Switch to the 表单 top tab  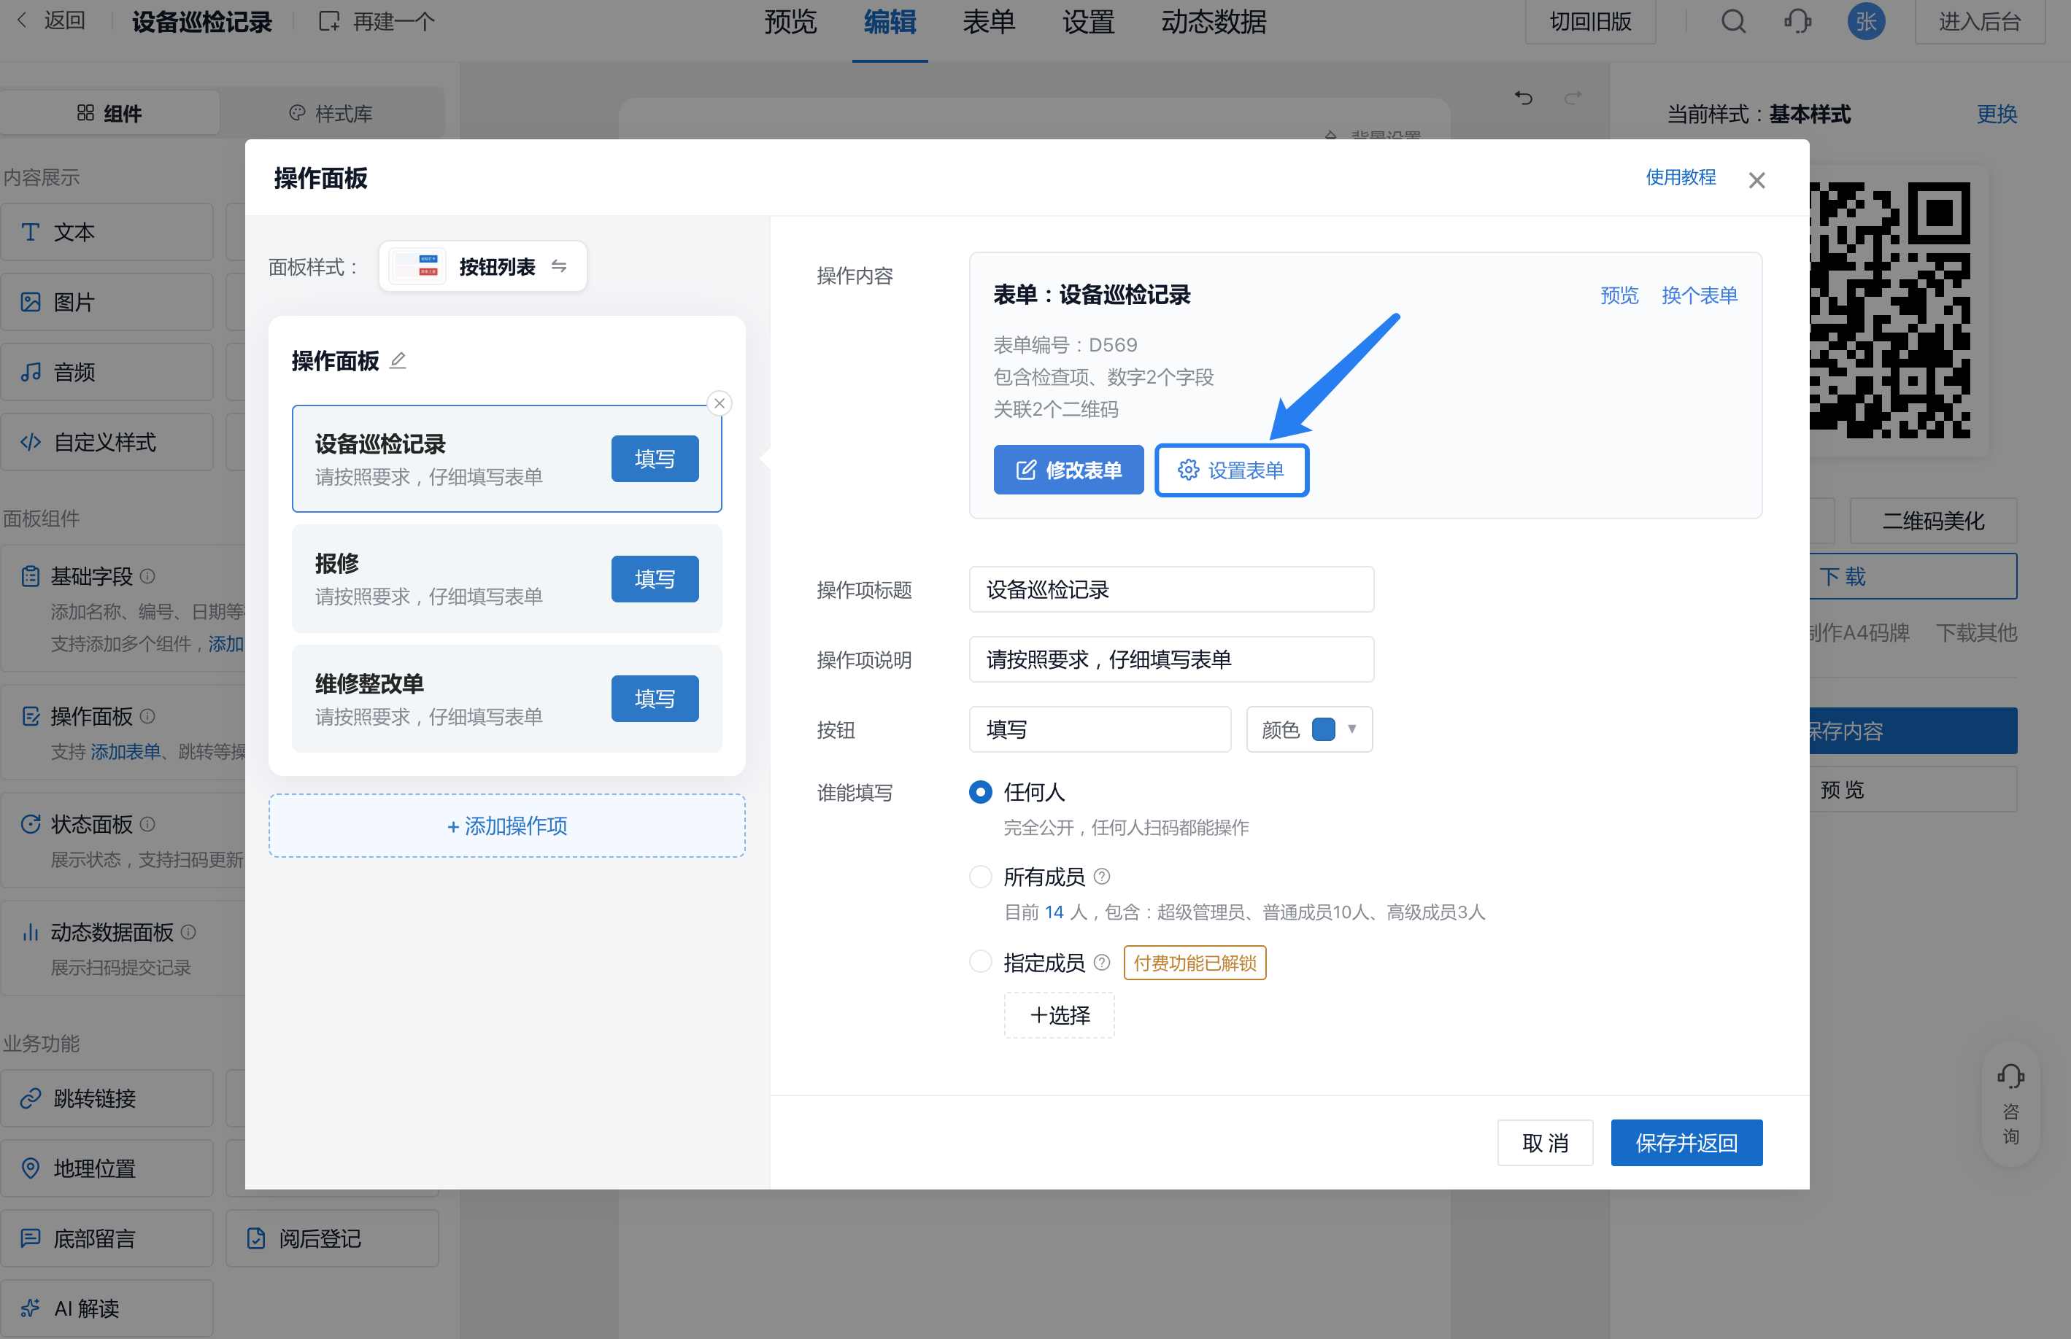(x=989, y=22)
